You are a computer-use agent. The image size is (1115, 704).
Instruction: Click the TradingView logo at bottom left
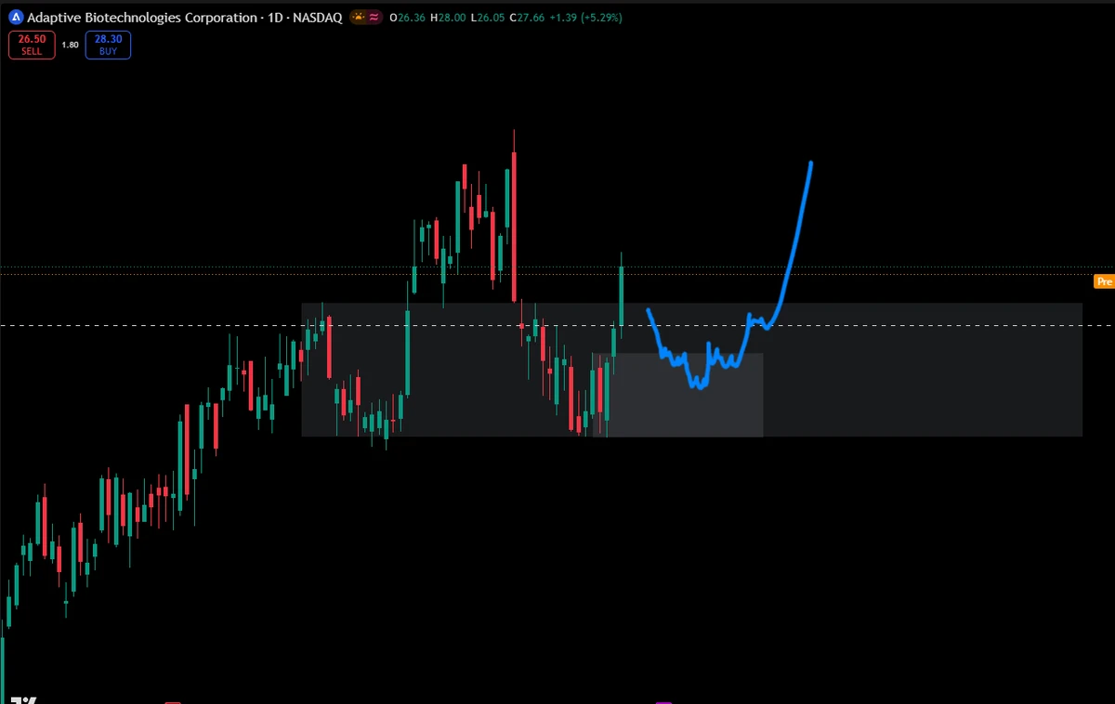[x=25, y=699]
